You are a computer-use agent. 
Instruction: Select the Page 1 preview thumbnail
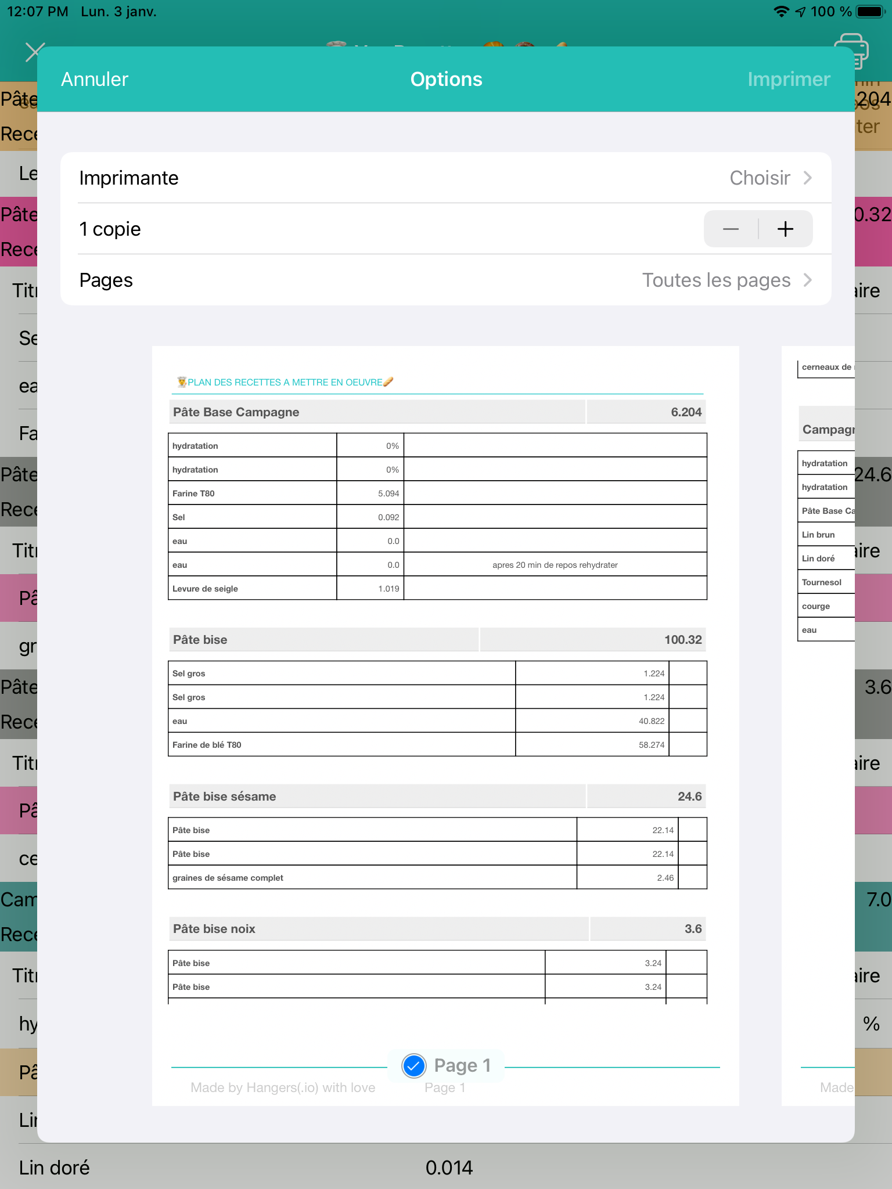pos(445,726)
